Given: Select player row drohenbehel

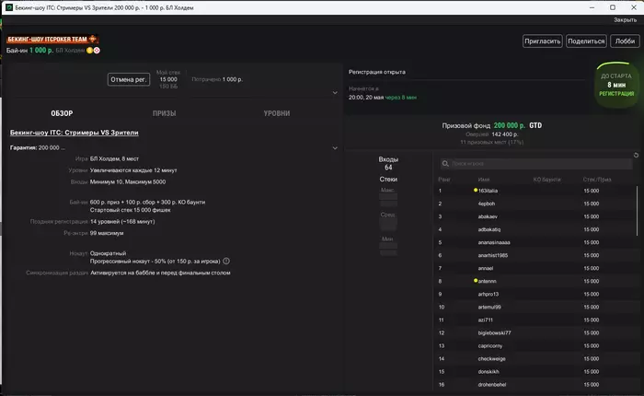Looking at the screenshot, I should coord(535,384).
